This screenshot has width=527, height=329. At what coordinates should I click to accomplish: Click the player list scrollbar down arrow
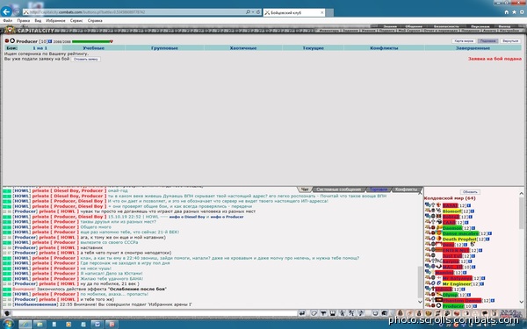(x=521, y=302)
